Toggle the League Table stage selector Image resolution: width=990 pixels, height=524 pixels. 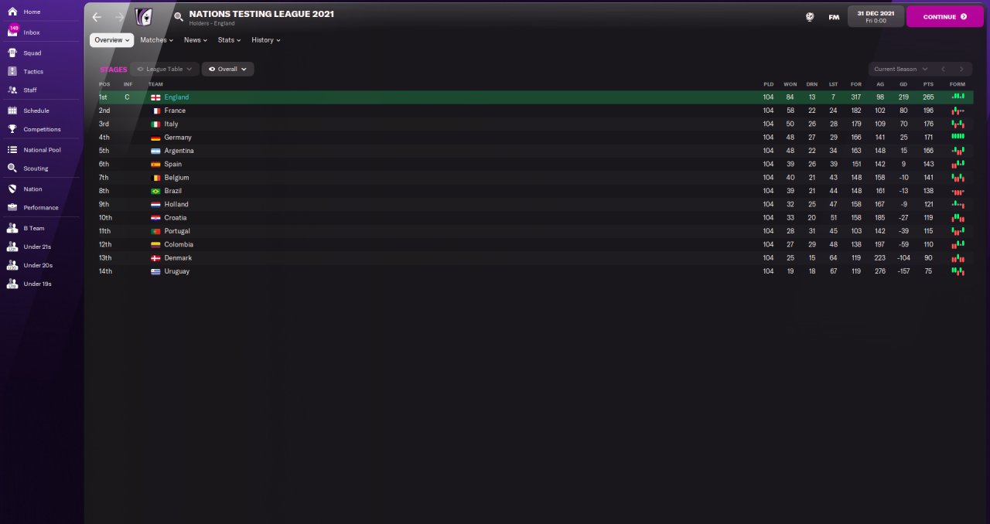pyautogui.click(x=164, y=69)
